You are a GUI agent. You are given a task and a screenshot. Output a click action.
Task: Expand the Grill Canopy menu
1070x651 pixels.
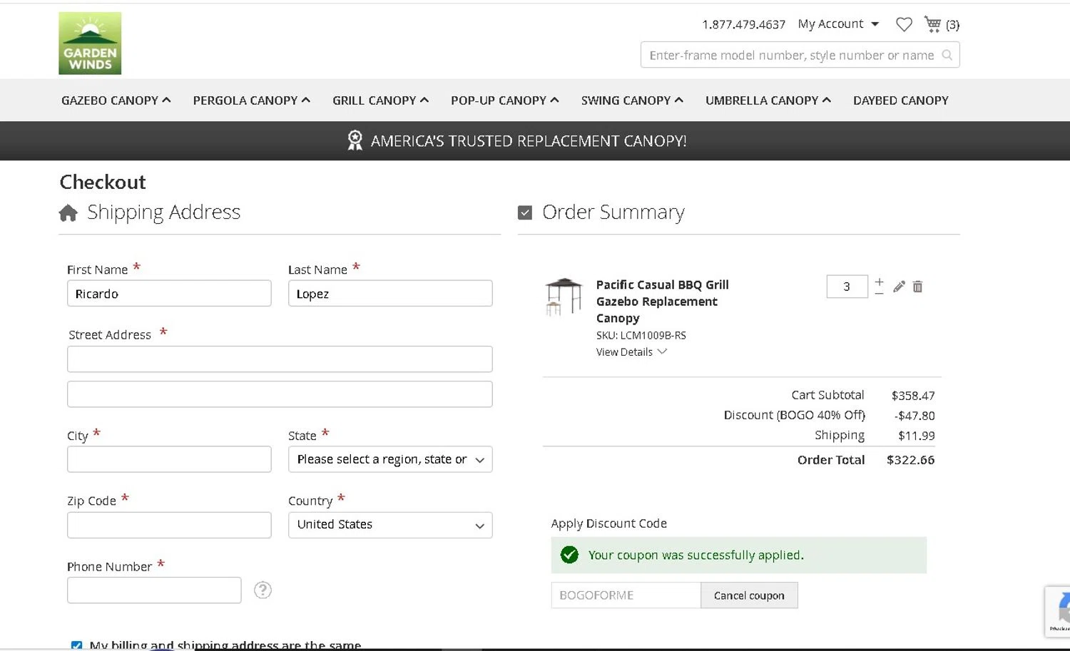coord(381,101)
